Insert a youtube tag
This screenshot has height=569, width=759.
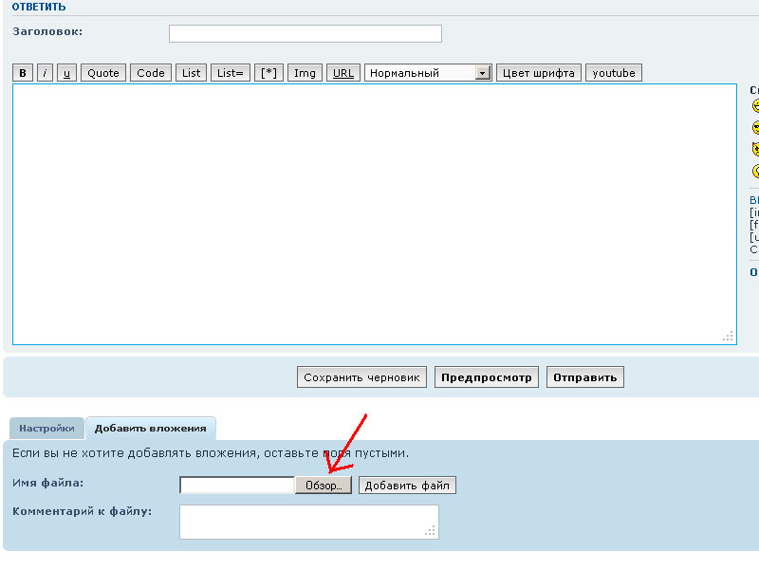[614, 73]
